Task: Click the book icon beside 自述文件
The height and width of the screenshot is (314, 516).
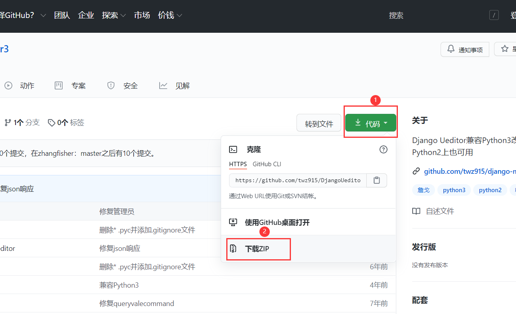Action: (416, 211)
